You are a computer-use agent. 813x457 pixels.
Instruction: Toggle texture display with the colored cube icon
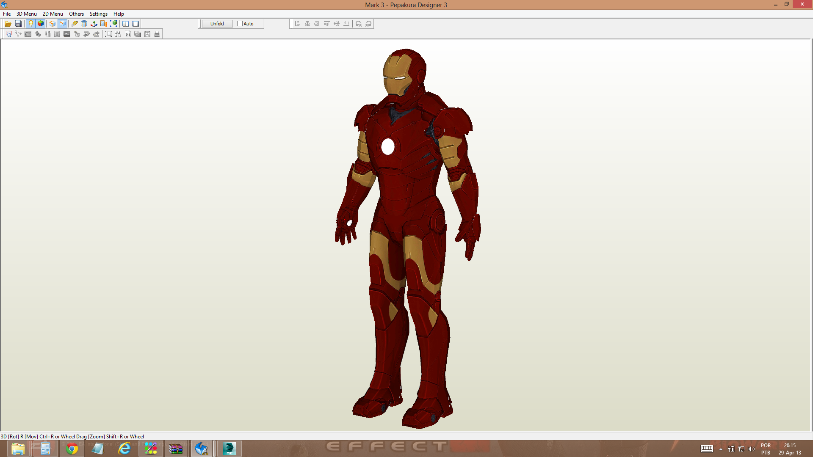(41, 24)
